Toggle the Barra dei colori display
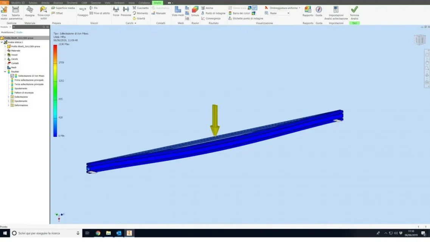430x242 pixels. (x=239, y=13)
